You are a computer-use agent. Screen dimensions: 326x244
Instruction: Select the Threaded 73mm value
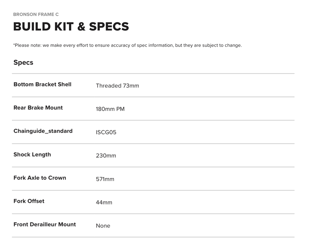click(x=117, y=86)
